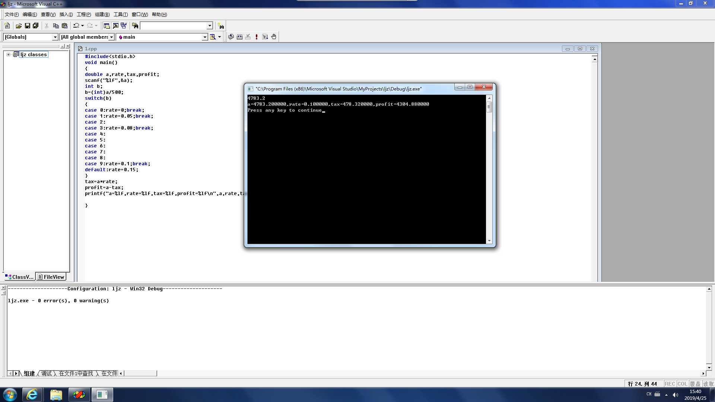Open the Undo history dropdown arrow
The height and width of the screenshot is (402, 715).
(82, 26)
